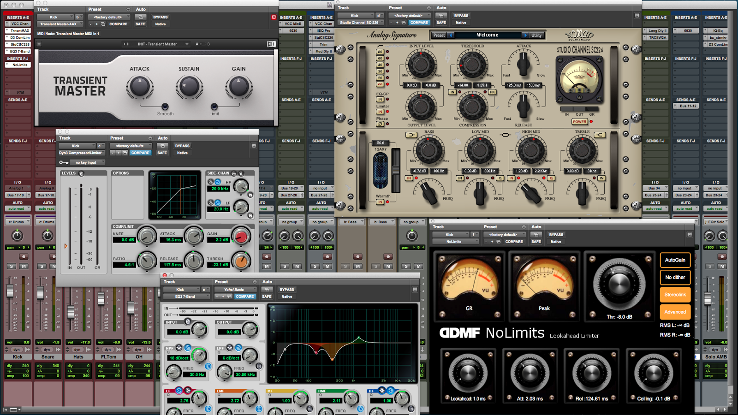Open the no key input dropdown

88,162
